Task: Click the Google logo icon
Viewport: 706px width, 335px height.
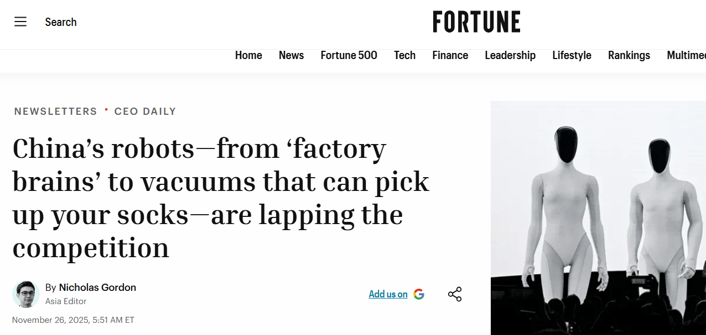Action: point(419,294)
